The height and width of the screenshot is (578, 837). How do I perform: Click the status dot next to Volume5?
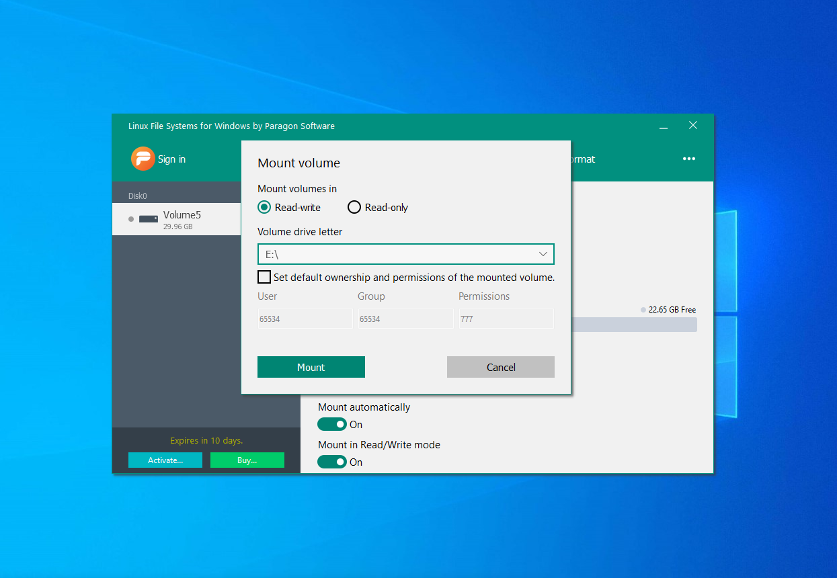pos(132,218)
